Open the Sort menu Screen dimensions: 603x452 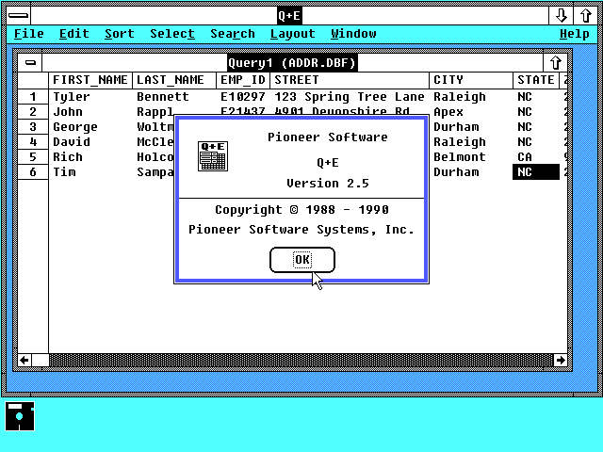point(119,34)
